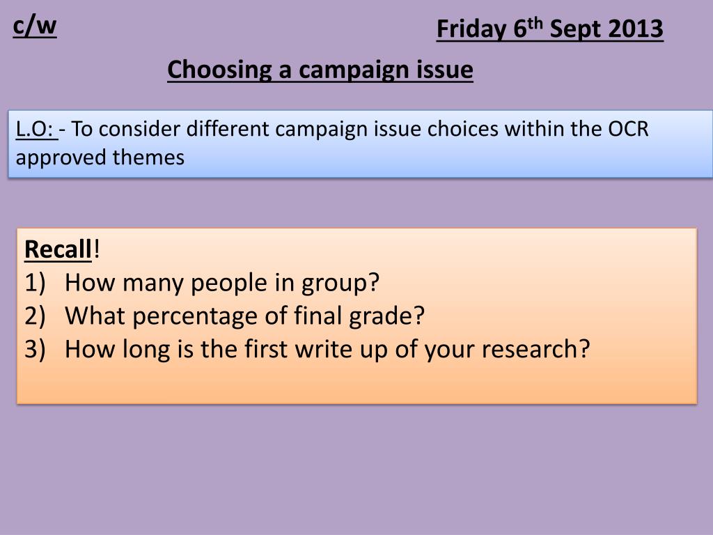Click the bold 'Recall' heading

(x=58, y=249)
